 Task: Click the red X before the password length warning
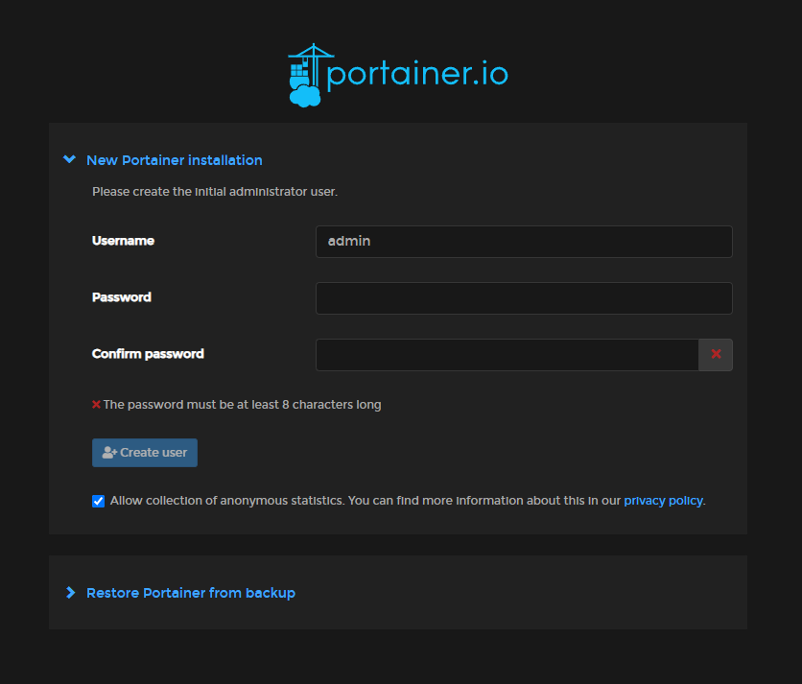tap(96, 405)
